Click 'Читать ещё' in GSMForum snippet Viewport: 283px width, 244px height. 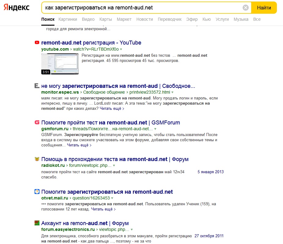tap(79, 145)
